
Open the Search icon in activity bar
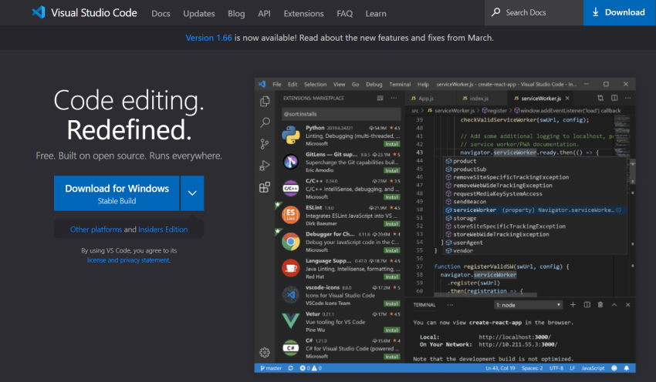point(265,122)
